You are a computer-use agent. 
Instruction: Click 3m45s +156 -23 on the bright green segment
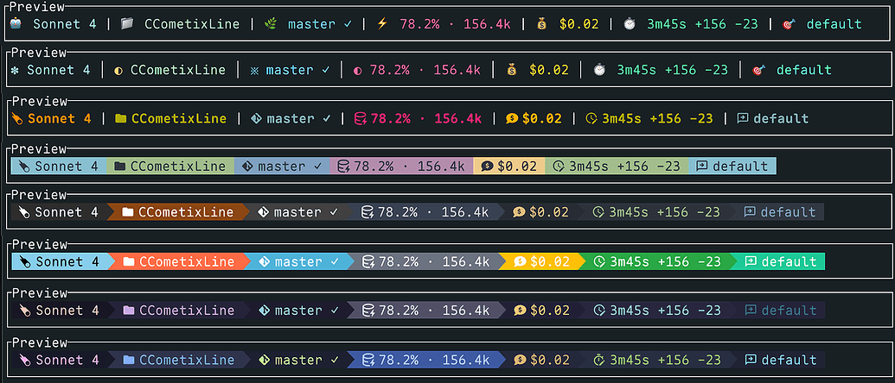[666, 261]
